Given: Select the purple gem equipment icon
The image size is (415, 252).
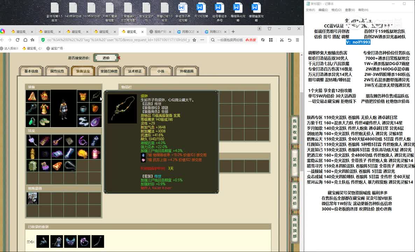Looking at the screenshot, I should tap(95, 121).
